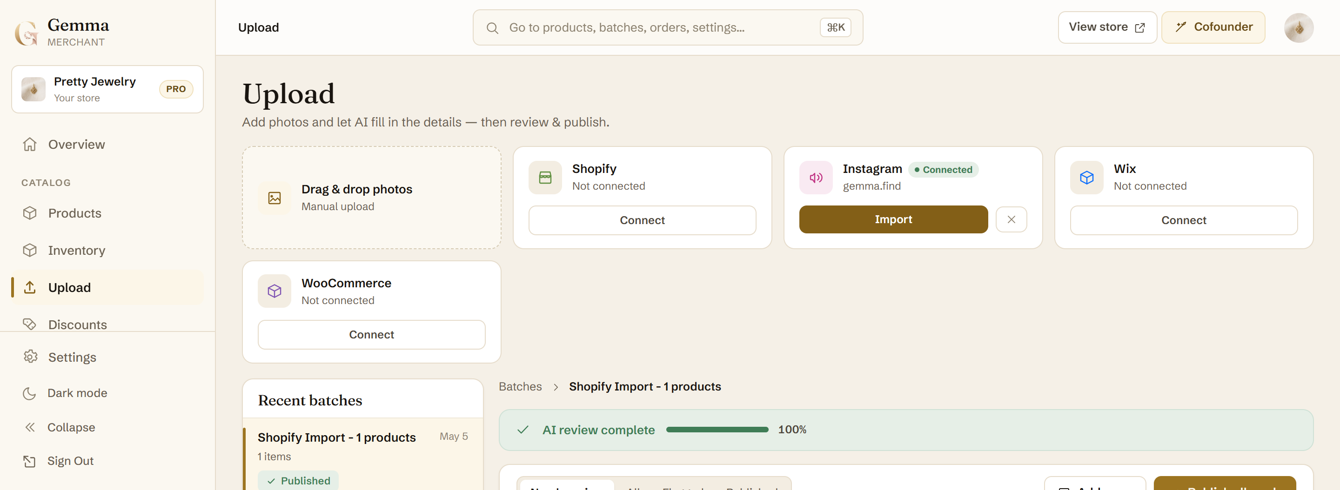Click the AI review complete checkmark

pyautogui.click(x=523, y=430)
